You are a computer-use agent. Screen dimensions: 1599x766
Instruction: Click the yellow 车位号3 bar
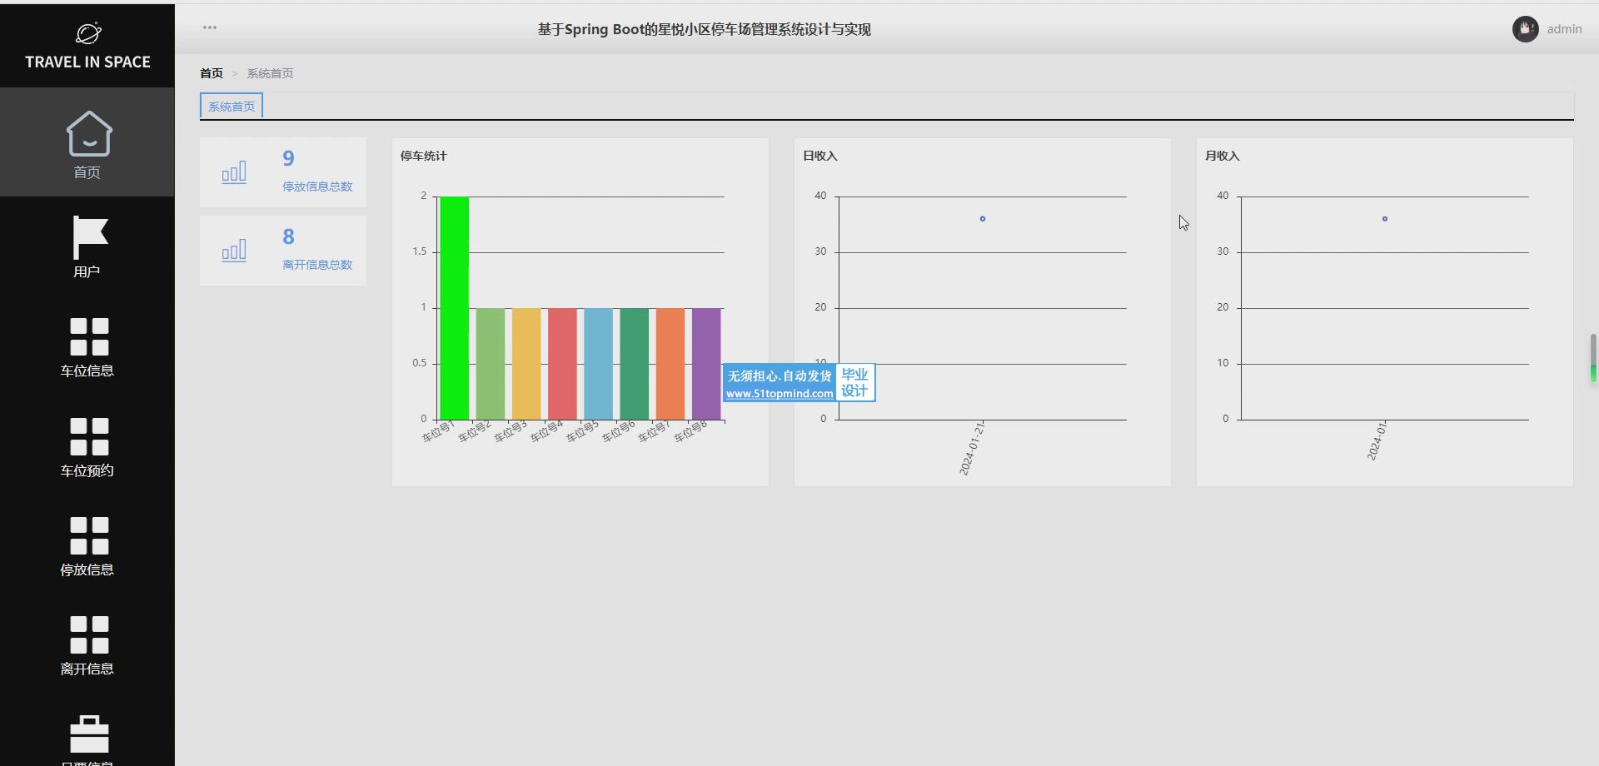[526, 364]
